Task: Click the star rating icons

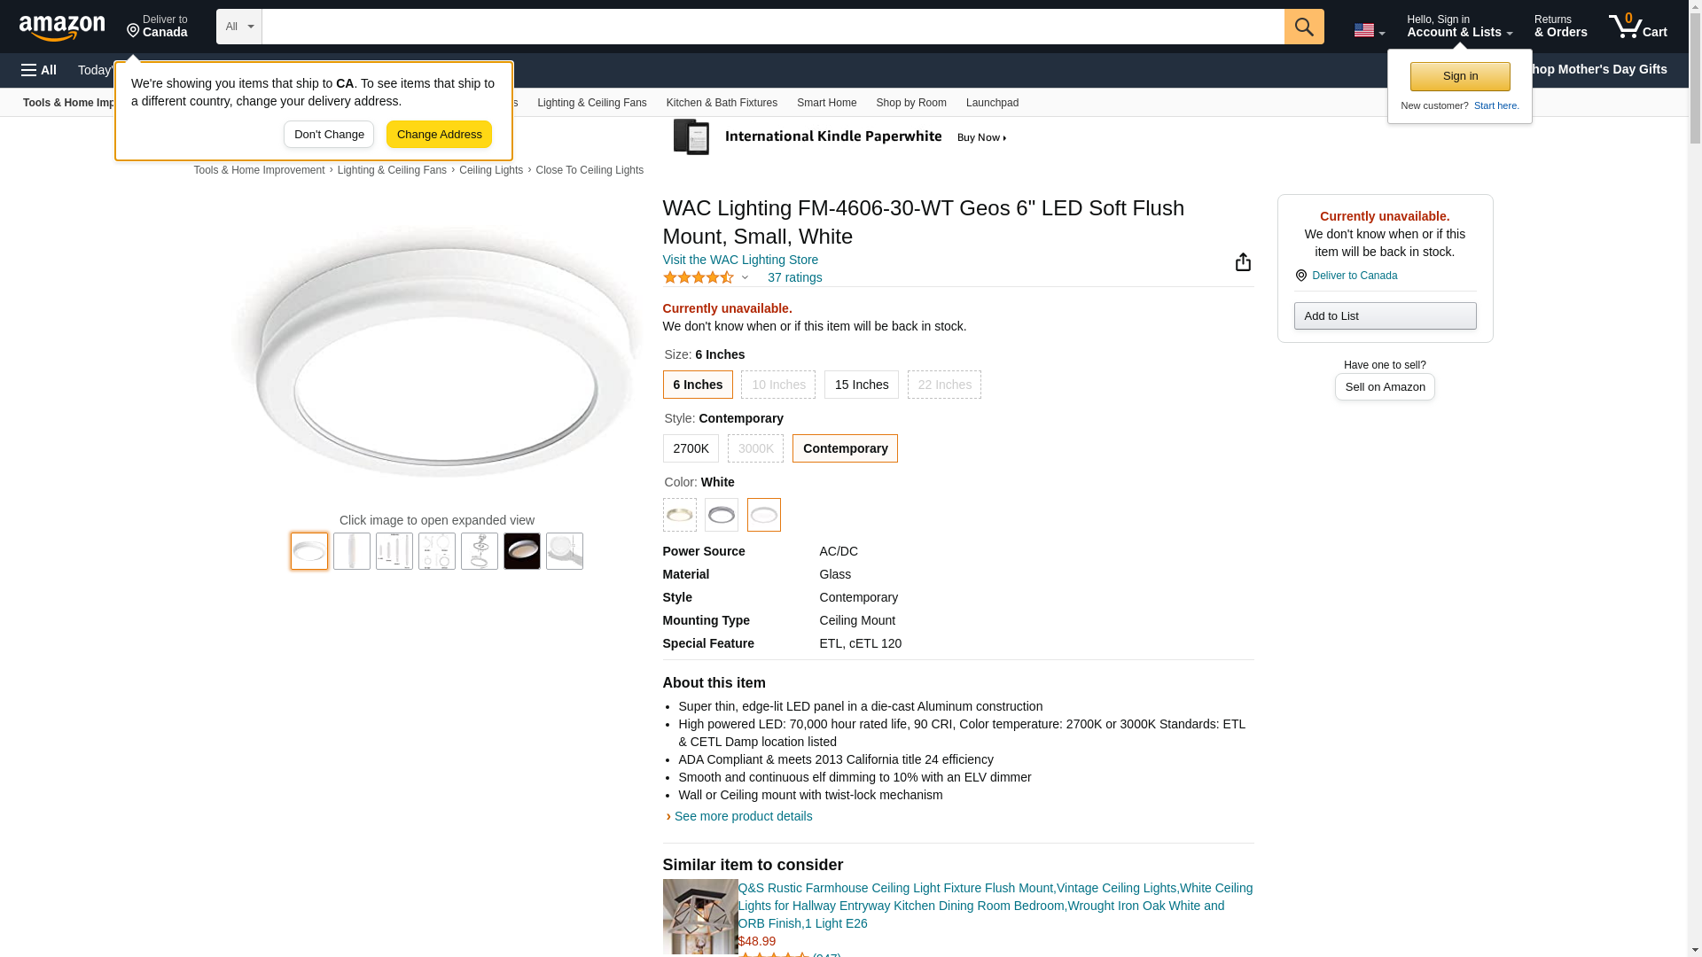Action: point(699,278)
